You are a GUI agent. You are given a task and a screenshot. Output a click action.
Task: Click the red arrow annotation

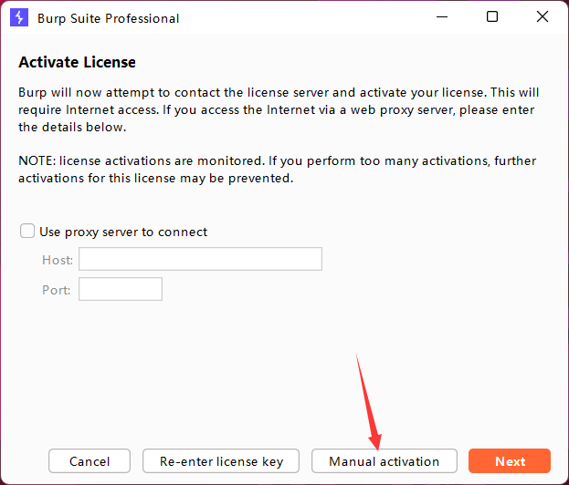point(369,401)
